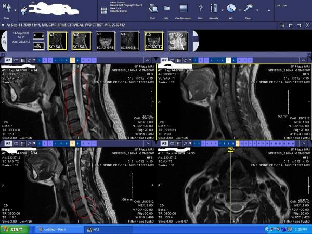
Task: Select the SC:AX GRE series thumbnail
Action: coord(106,41)
